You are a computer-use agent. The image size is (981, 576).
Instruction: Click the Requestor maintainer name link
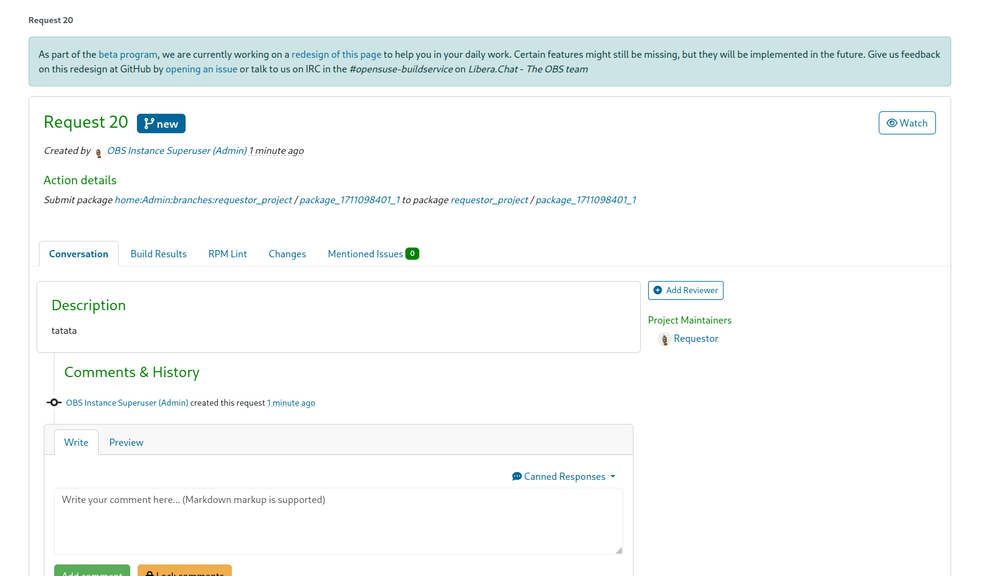696,339
